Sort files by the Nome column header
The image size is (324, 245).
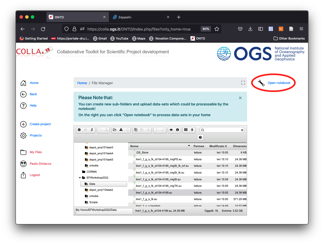(134, 146)
